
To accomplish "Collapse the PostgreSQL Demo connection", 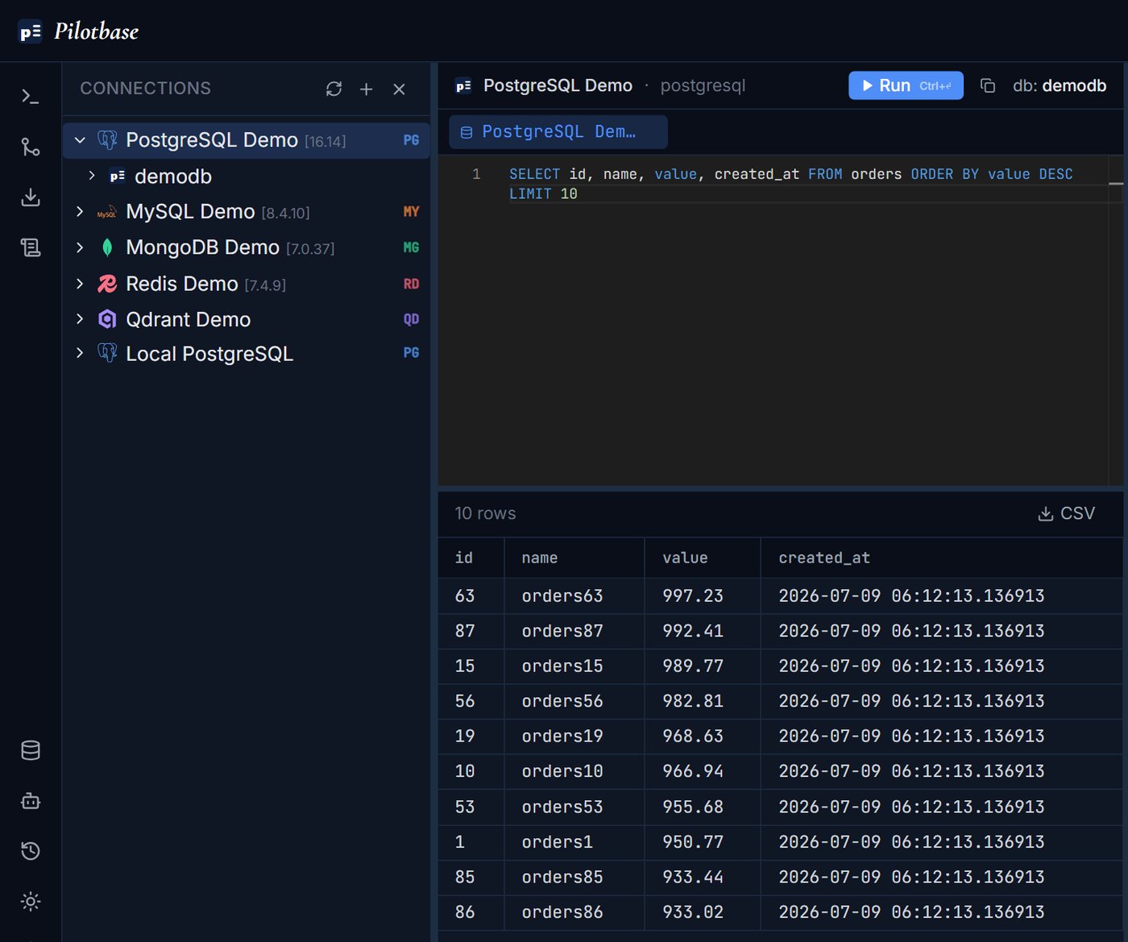I will [x=80, y=140].
